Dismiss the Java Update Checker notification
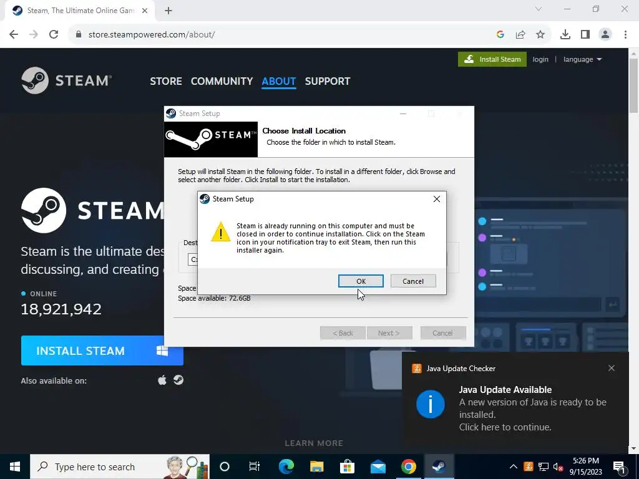This screenshot has height=479, width=639. pos(612,368)
